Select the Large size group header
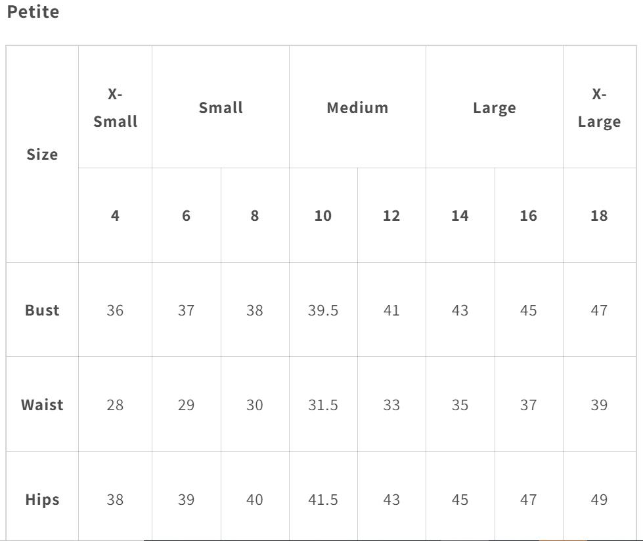 point(494,108)
